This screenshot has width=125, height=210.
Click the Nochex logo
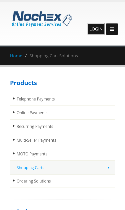point(42,19)
